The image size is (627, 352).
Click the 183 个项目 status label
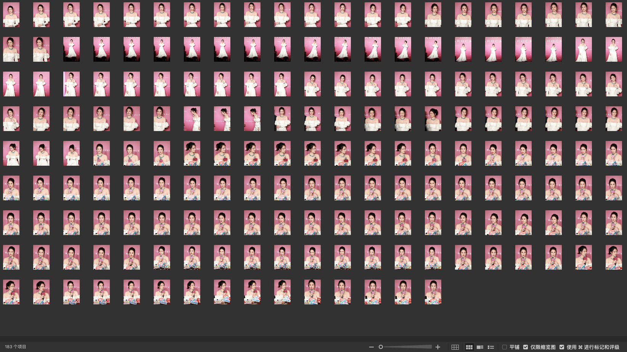tap(16, 347)
